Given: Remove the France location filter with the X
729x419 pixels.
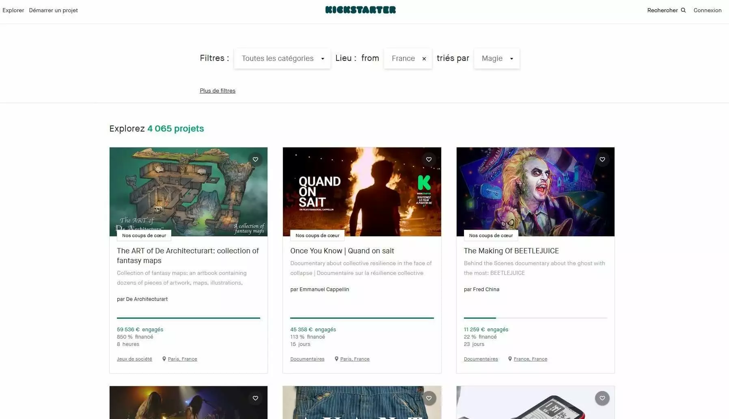Looking at the screenshot, I should coord(424,58).
